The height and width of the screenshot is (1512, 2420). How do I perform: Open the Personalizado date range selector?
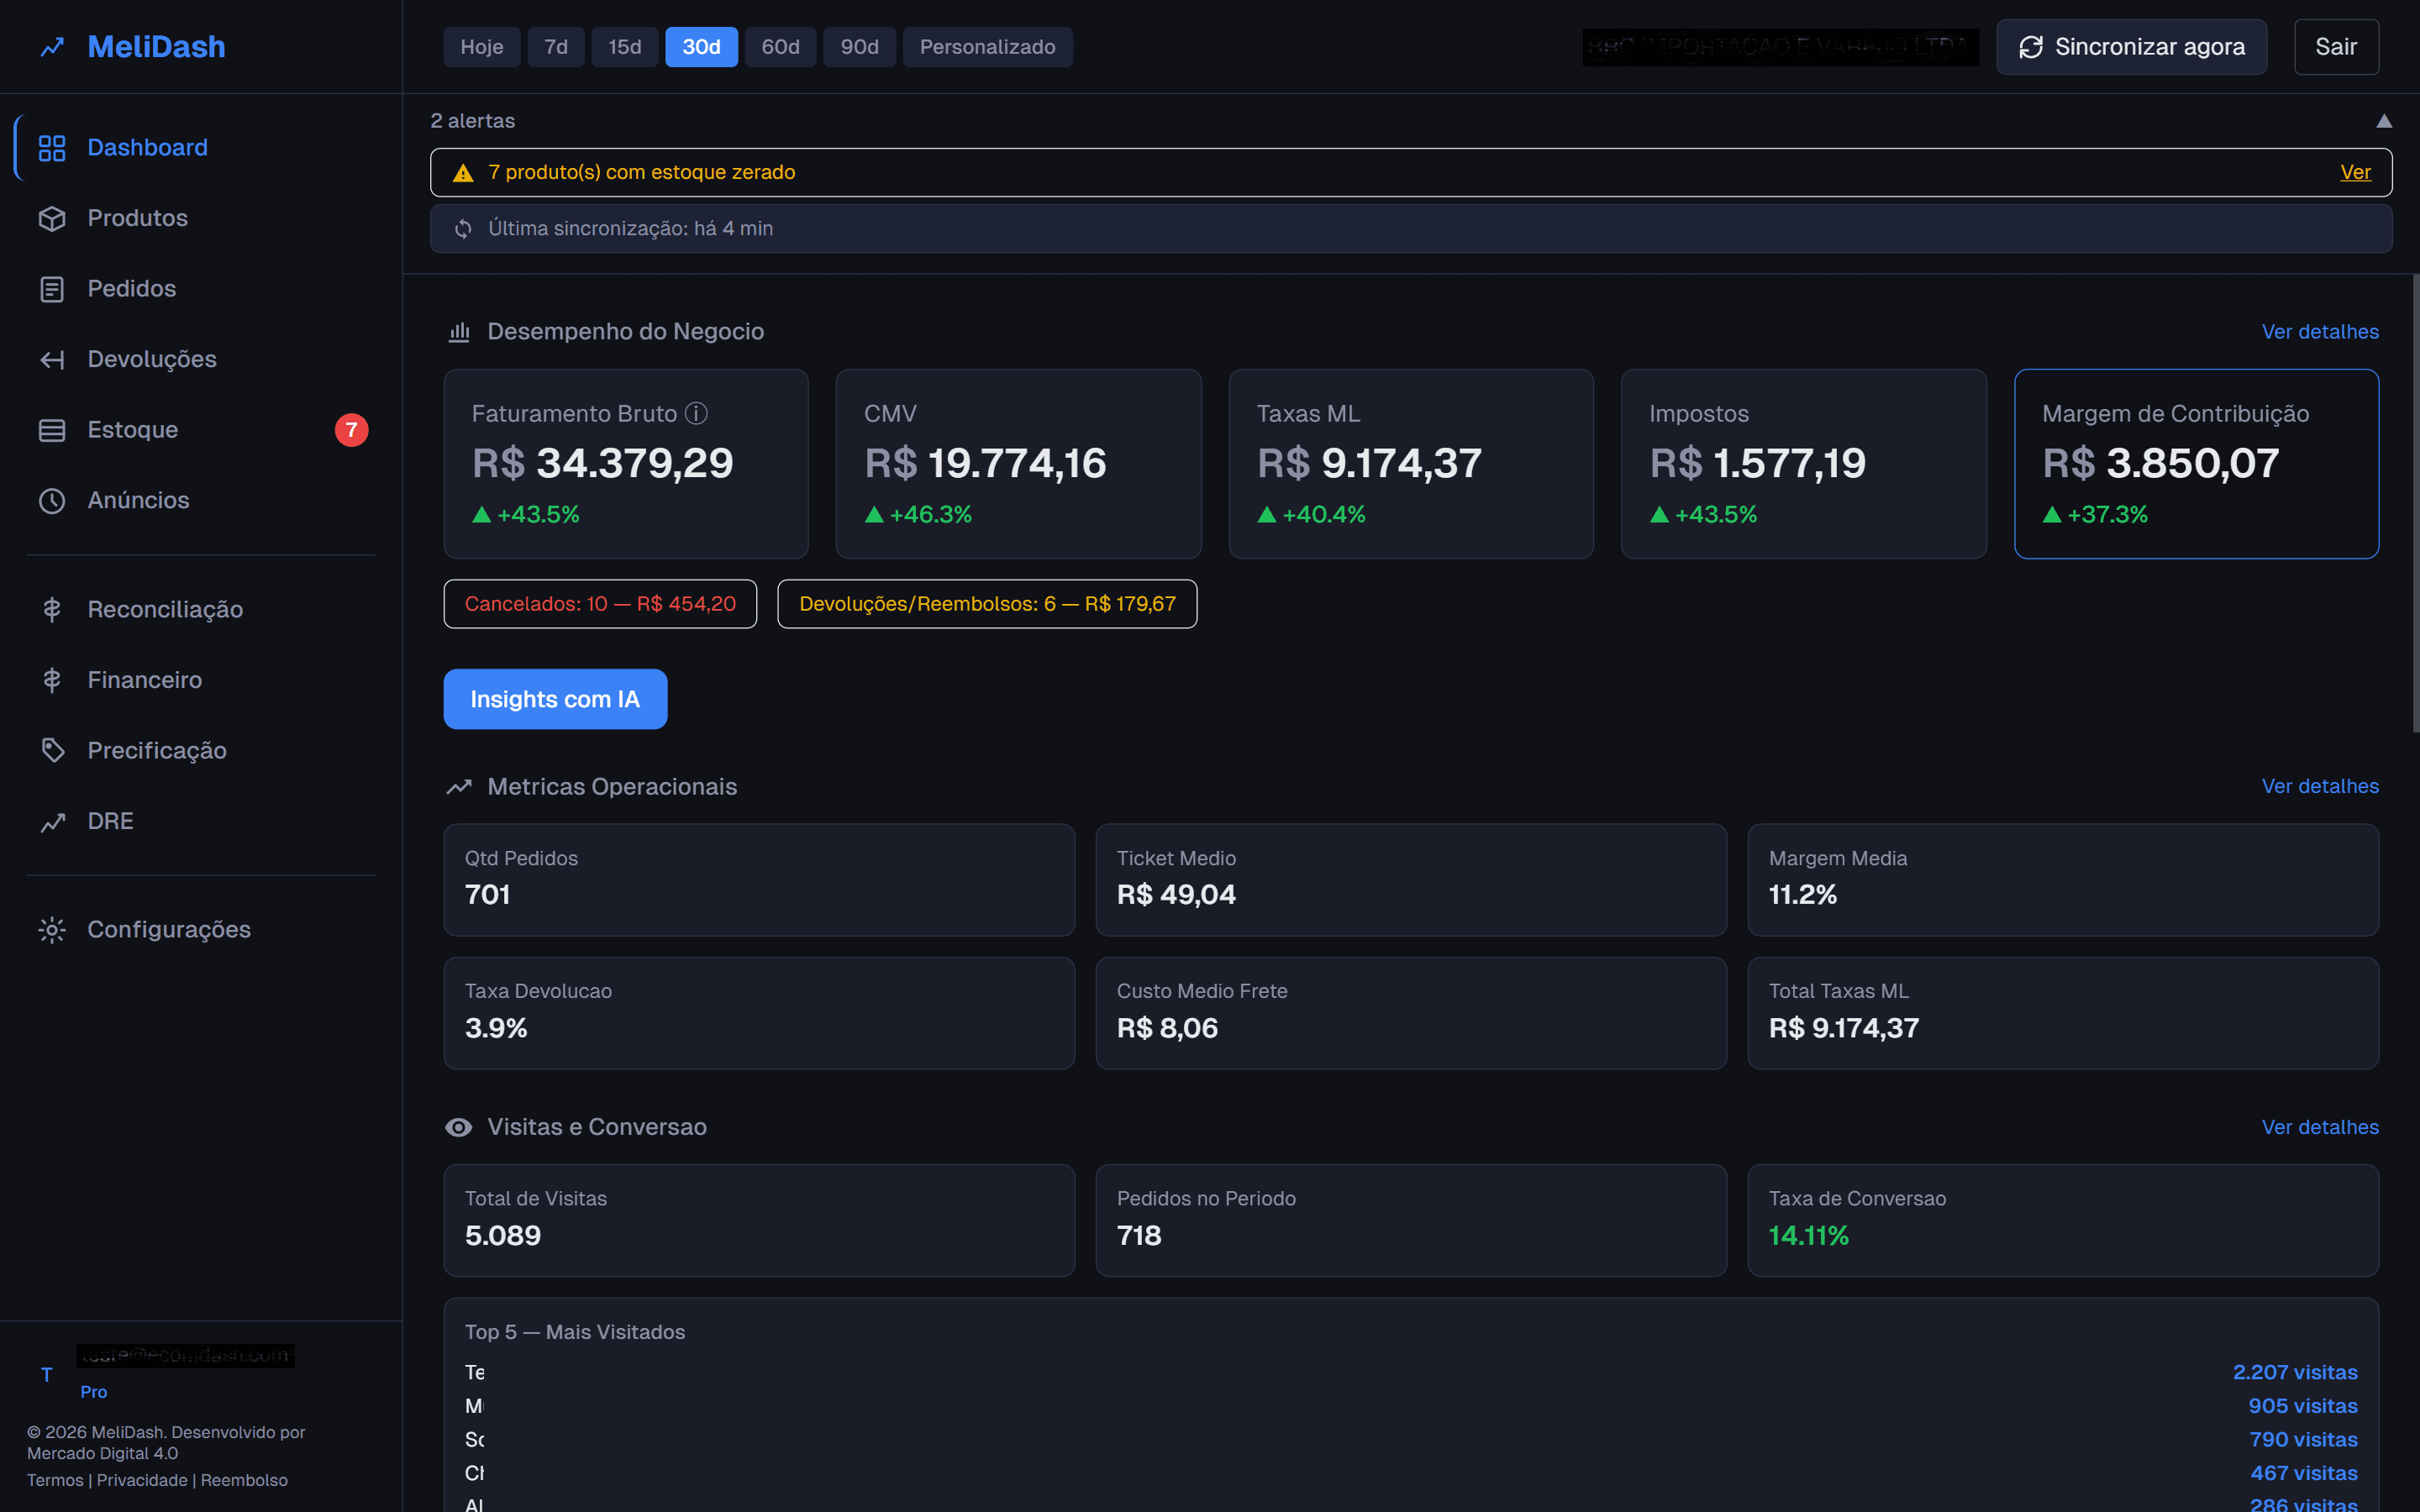coord(987,46)
